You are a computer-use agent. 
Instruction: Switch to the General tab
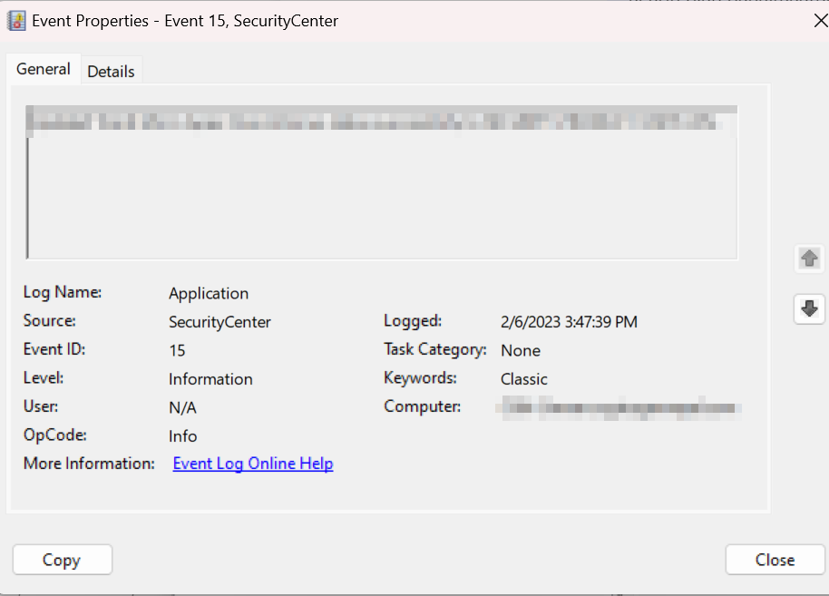pyautogui.click(x=44, y=68)
